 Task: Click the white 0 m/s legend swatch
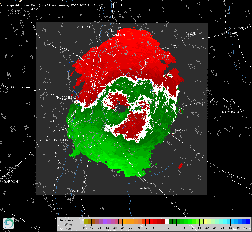pyautogui.click(x=167, y=221)
